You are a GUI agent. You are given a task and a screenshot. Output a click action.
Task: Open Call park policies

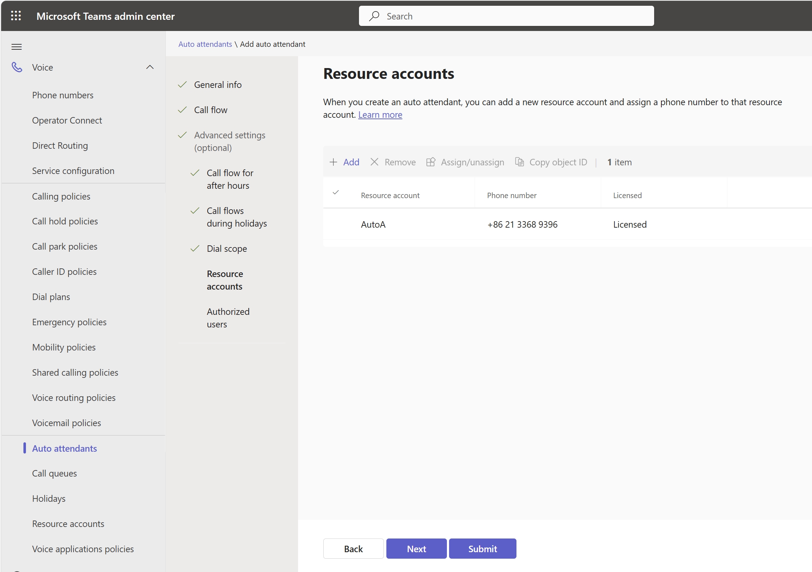click(65, 246)
